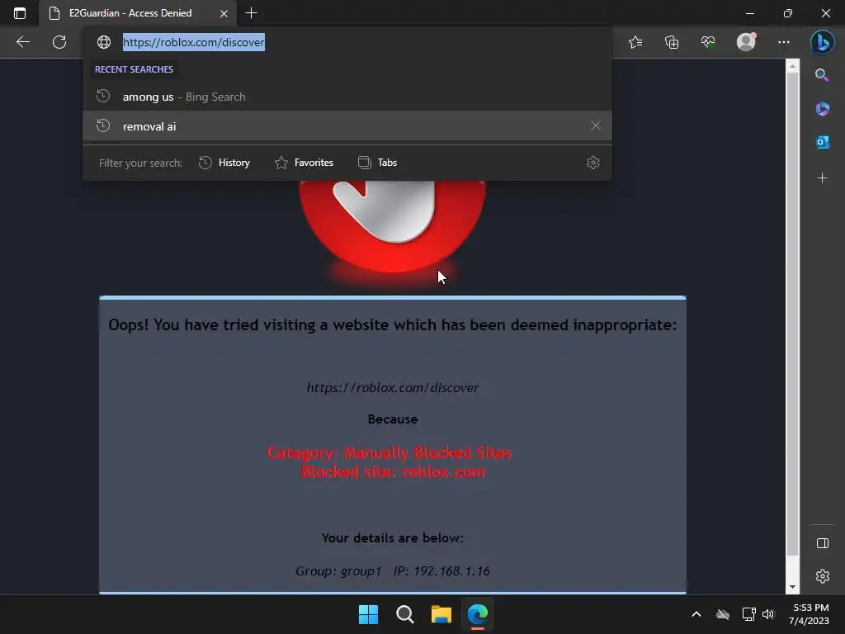Go back with the back arrow

(x=22, y=42)
